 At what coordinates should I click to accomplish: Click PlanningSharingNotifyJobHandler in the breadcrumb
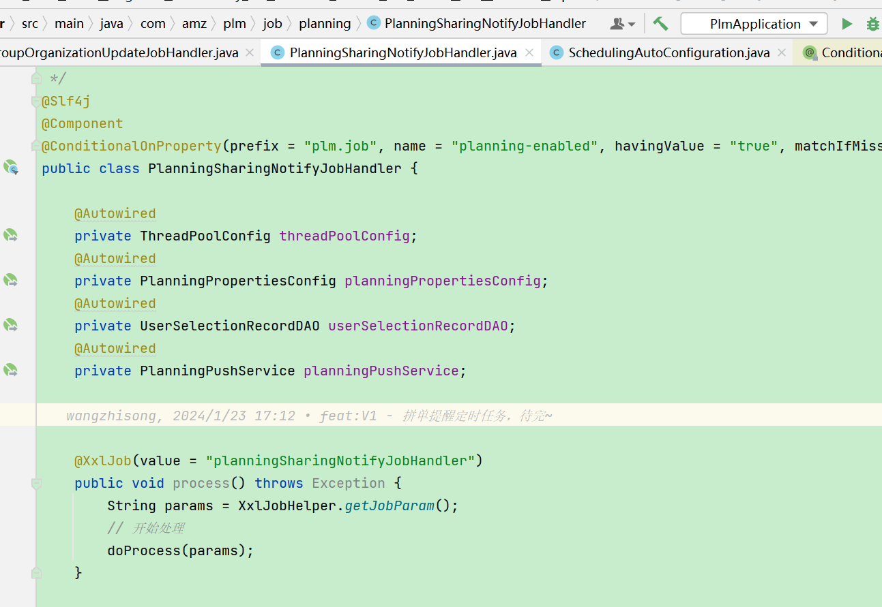pos(485,23)
